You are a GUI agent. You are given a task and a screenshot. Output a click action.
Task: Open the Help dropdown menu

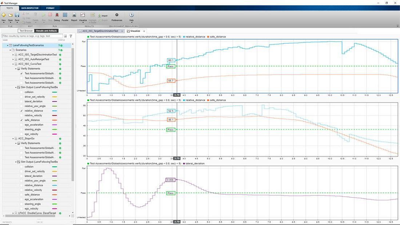pos(132,23)
